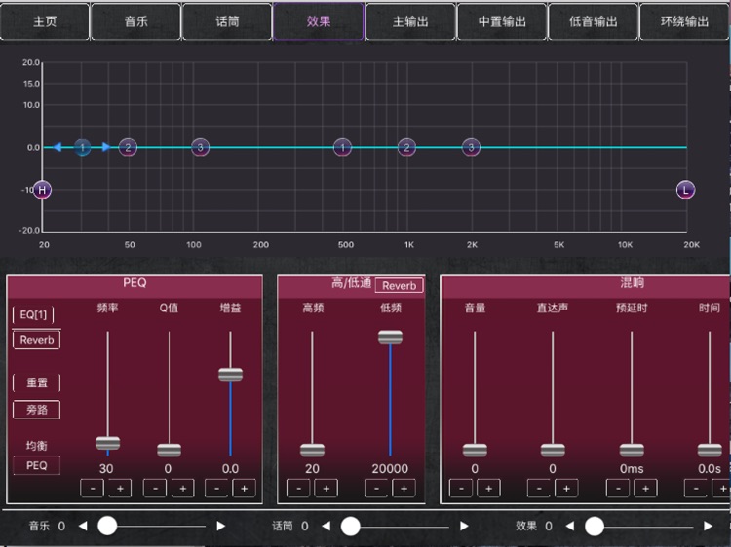The height and width of the screenshot is (547, 731).
Task: Increase Q值 with the plus button
Action: click(x=182, y=489)
